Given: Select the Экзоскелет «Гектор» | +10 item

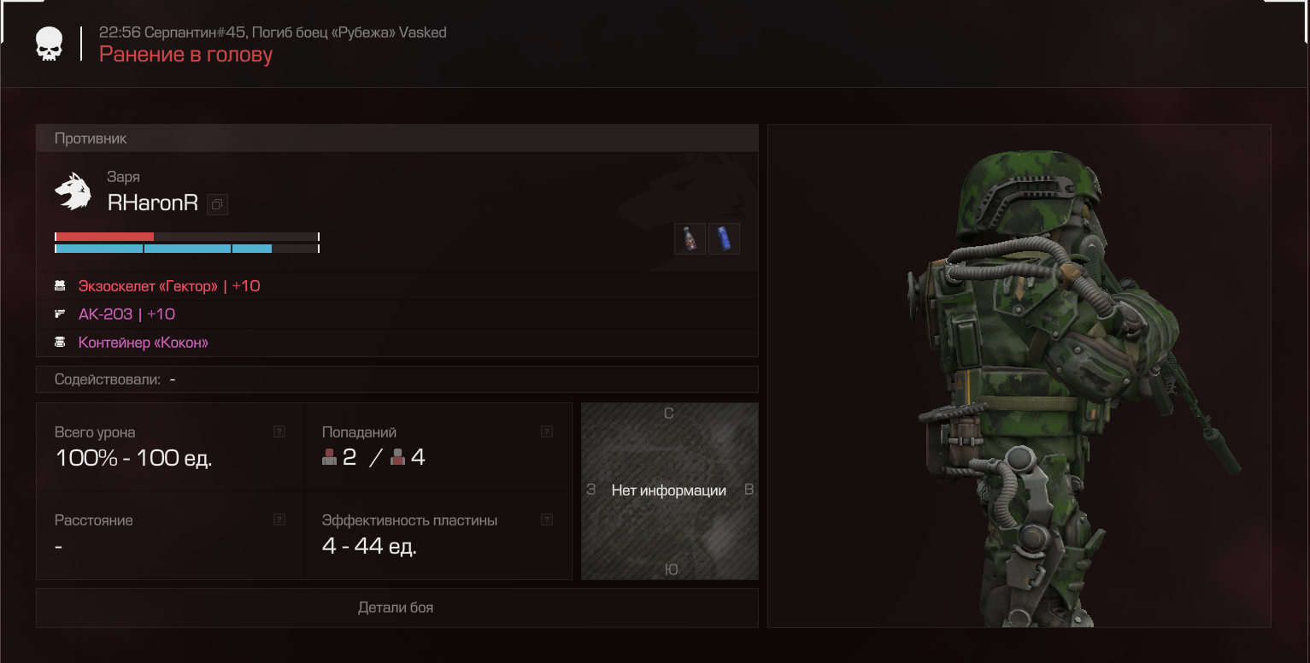Looking at the screenshot, I should pyautogui.click(x=169, y=286).
